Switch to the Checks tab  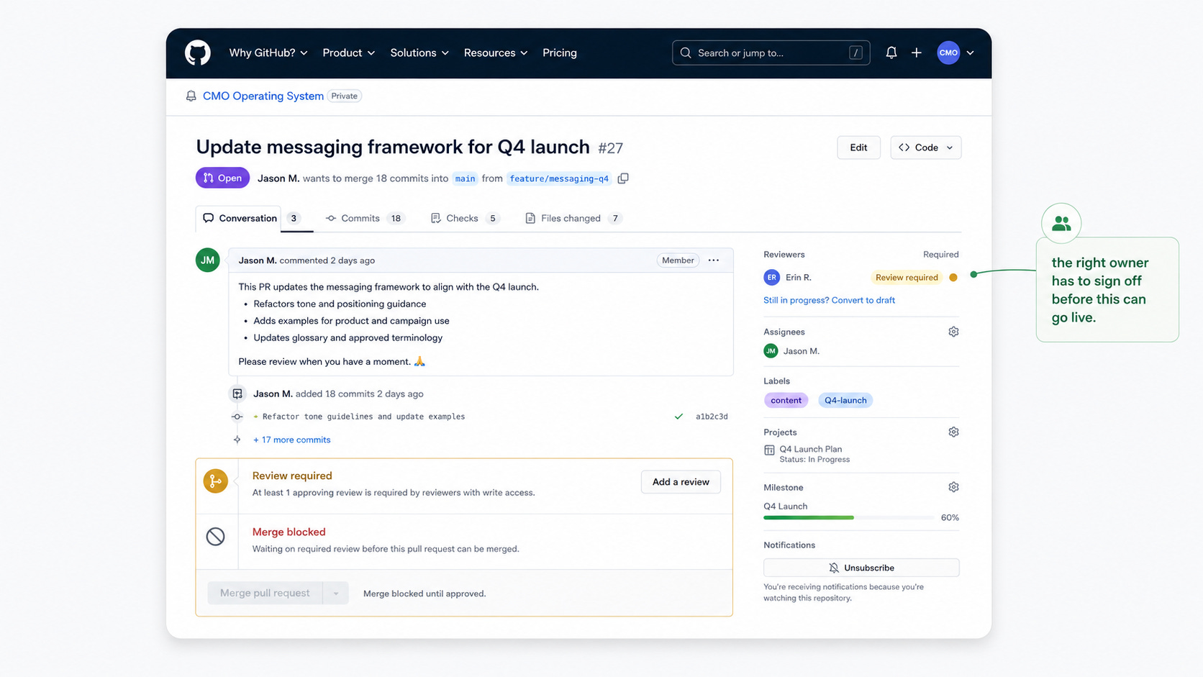(x=465, y=218)
